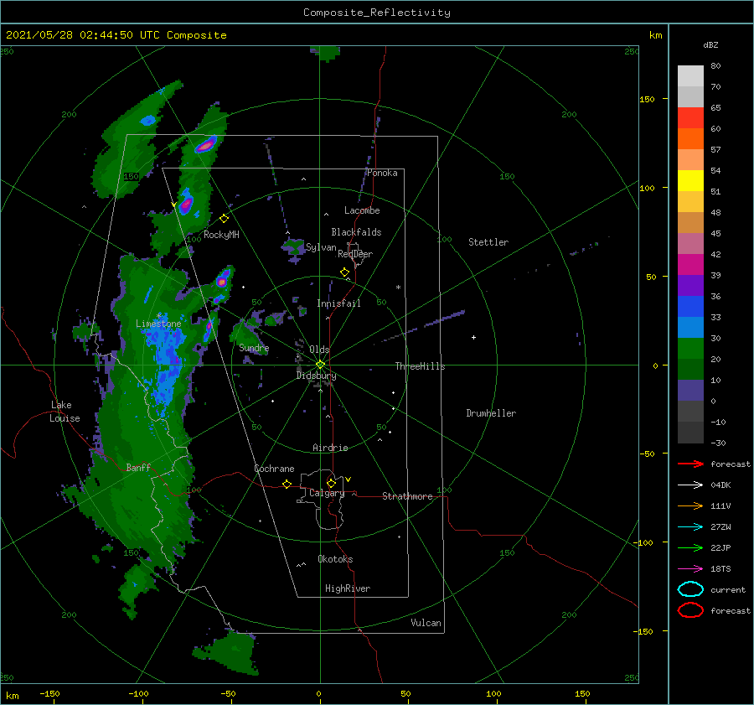Click the yellow diamond marker below Cochrane

tap(287, 484)
